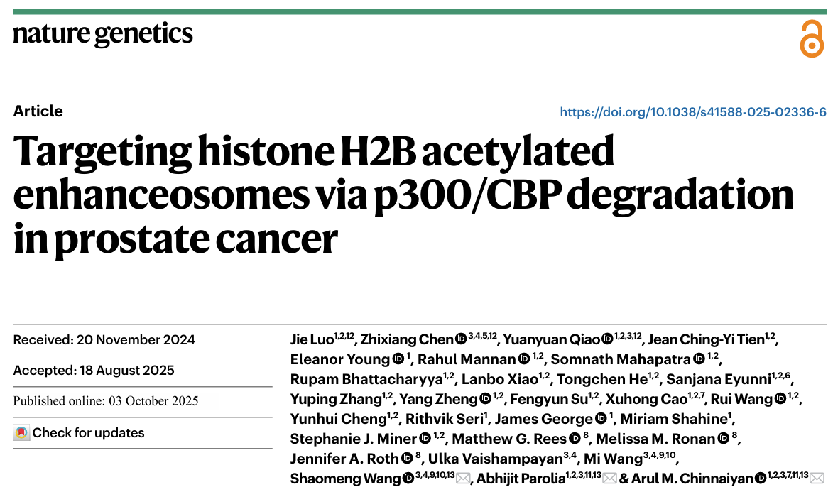This screenshot has height=492, width=833.
Task: Click the email envelope for Shaomeng Wang
Action: point(463,479)
